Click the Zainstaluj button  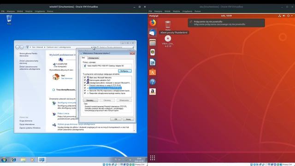coord(90,101)
